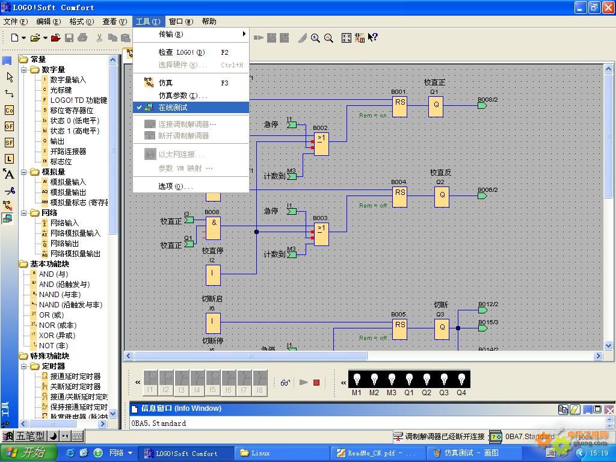Viewport: 616px width, 462px height.
Task: Click the Zoom Out magnifier icon
Action: coord(328,38)
